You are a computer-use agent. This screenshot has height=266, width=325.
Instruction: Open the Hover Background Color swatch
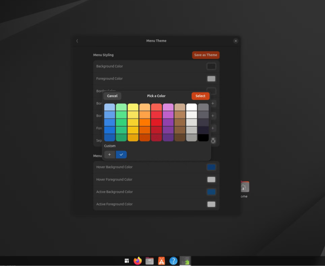pyautogui.click(x=211, y=167)
